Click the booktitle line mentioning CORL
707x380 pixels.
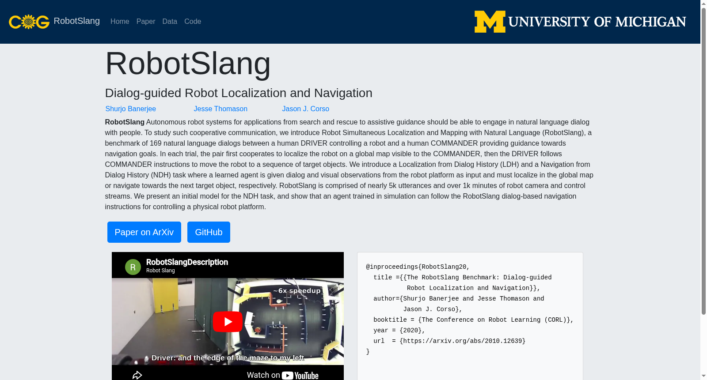click(x=474, y=320)
